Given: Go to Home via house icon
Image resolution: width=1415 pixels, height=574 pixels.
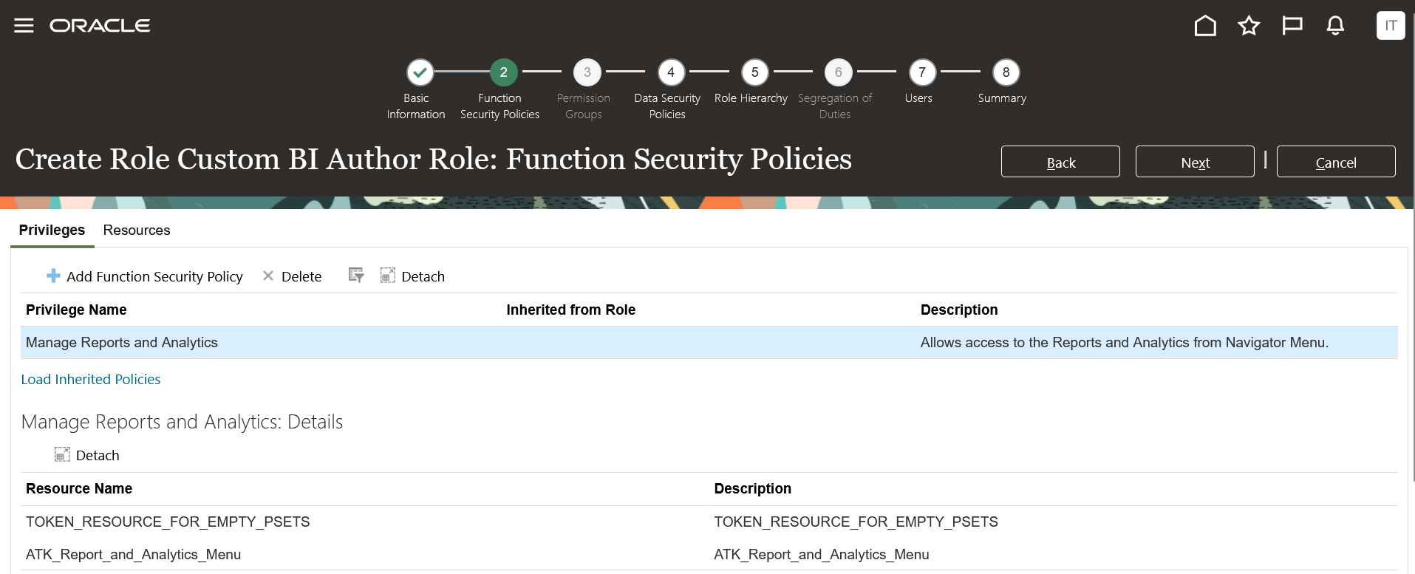Looking at the screenshot, I should [1205, 26].
